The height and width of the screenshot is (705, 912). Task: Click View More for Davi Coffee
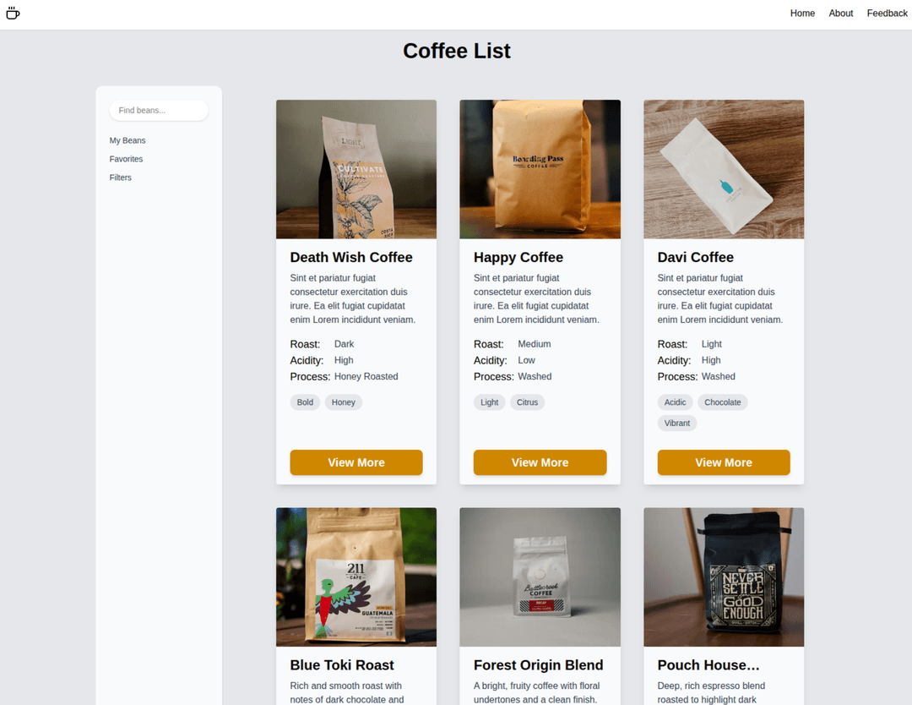click(724, 462)
